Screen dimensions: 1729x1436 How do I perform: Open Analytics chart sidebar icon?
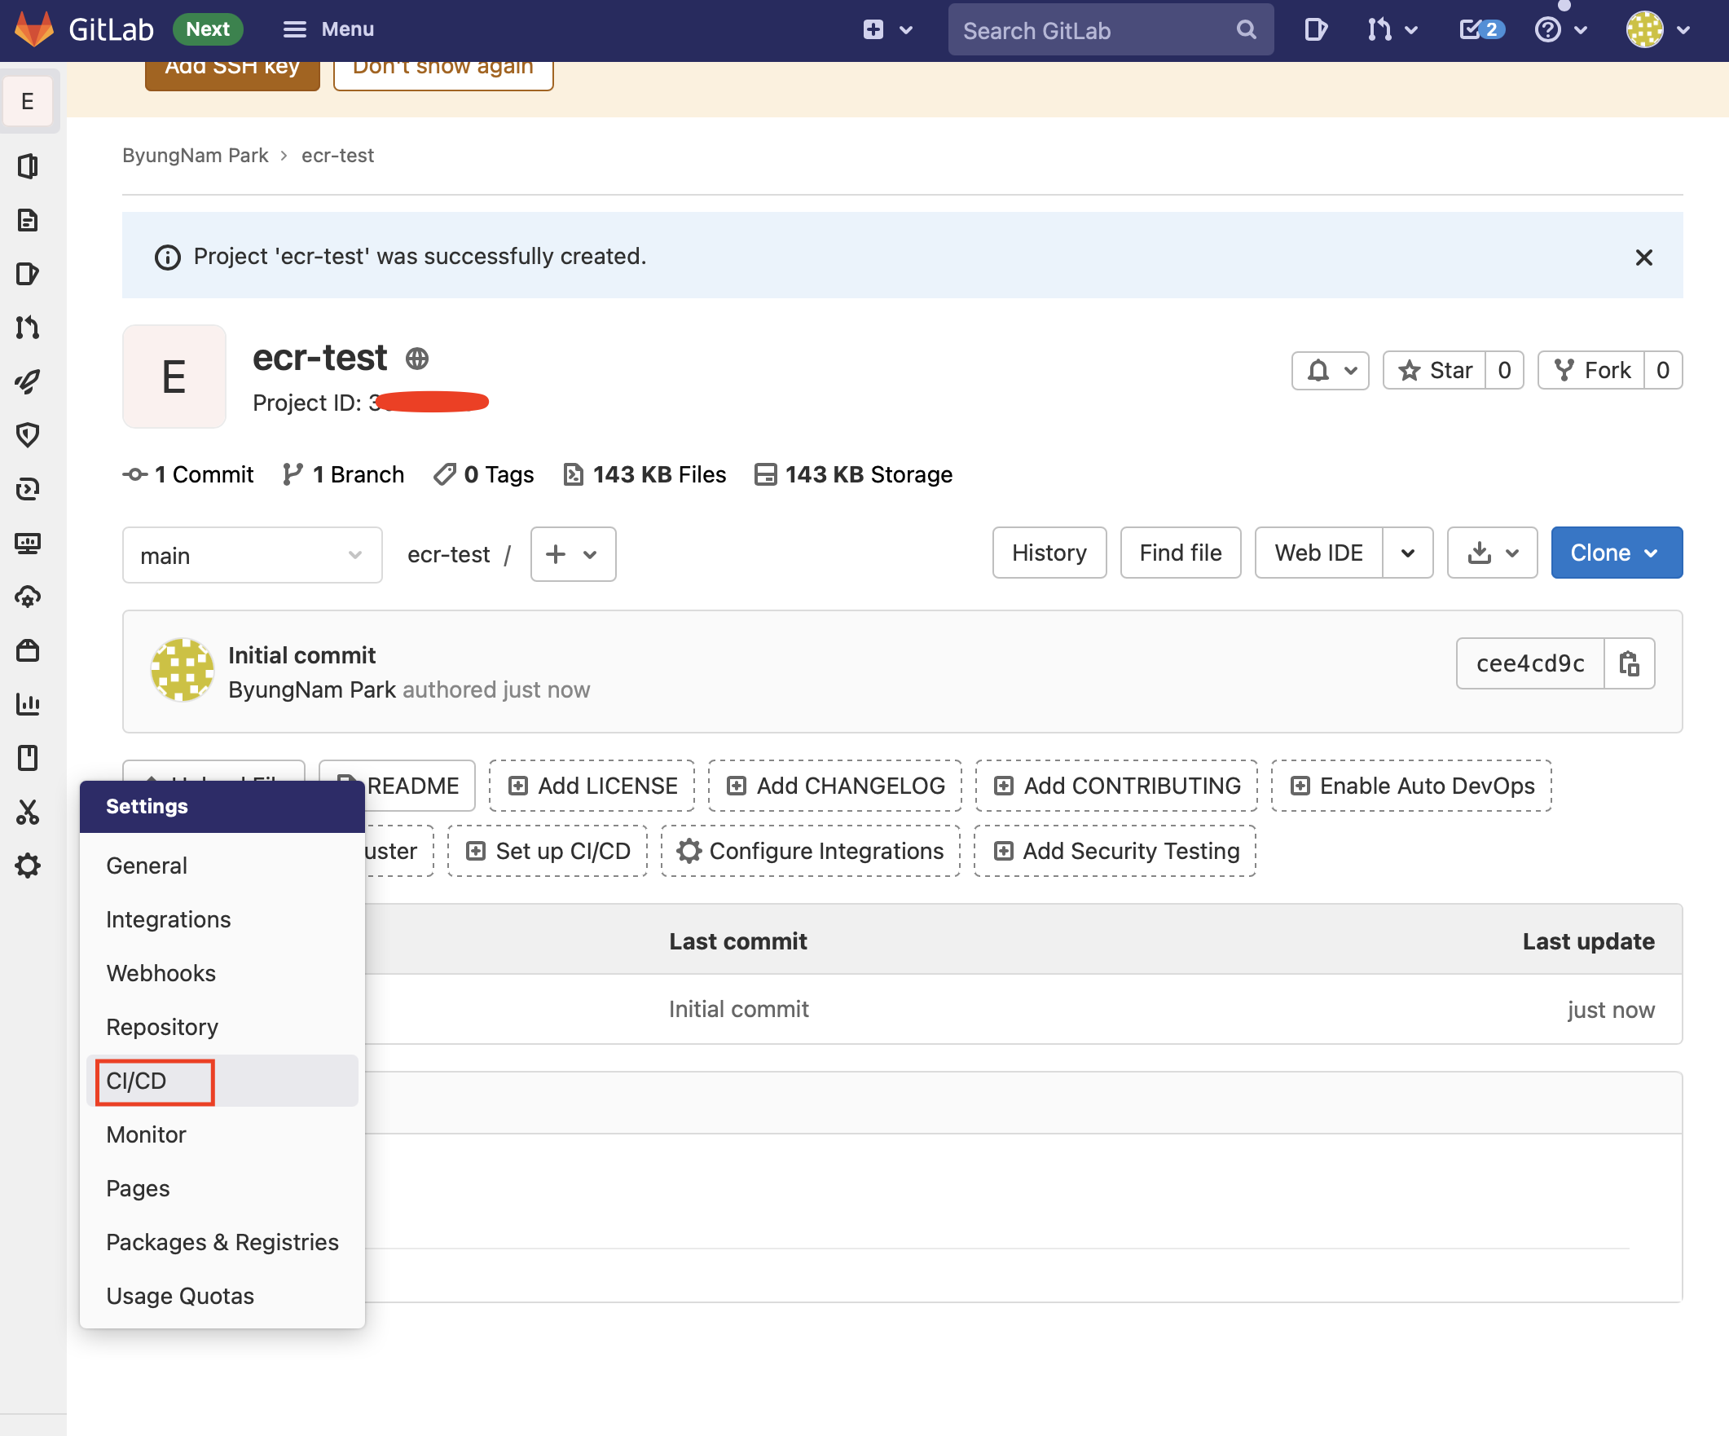click(x=28, y=704)
